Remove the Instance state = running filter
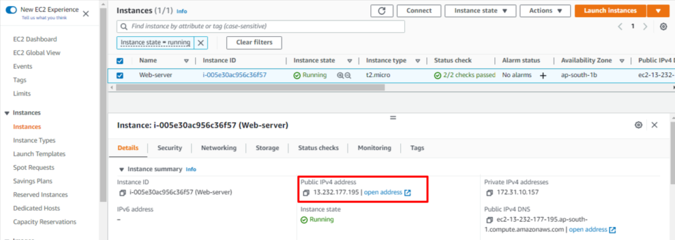 click(200, 43)
